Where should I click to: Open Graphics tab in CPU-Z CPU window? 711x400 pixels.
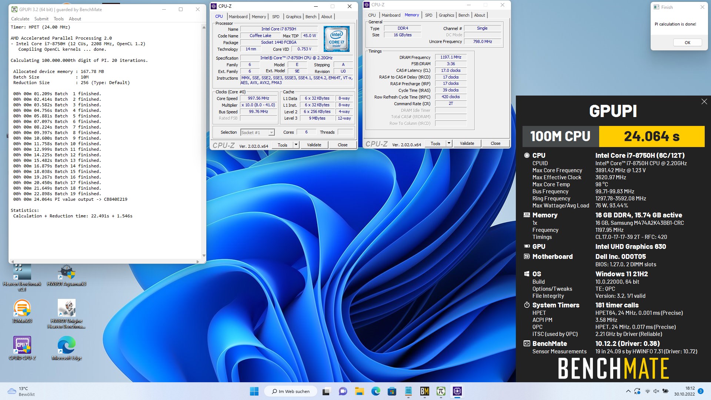pyautogui.click(x=294, y=17)
